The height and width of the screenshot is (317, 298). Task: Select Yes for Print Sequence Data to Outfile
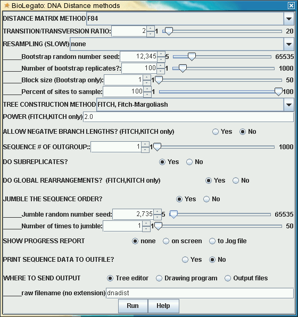pyautogui.click(x=192, y=260)
